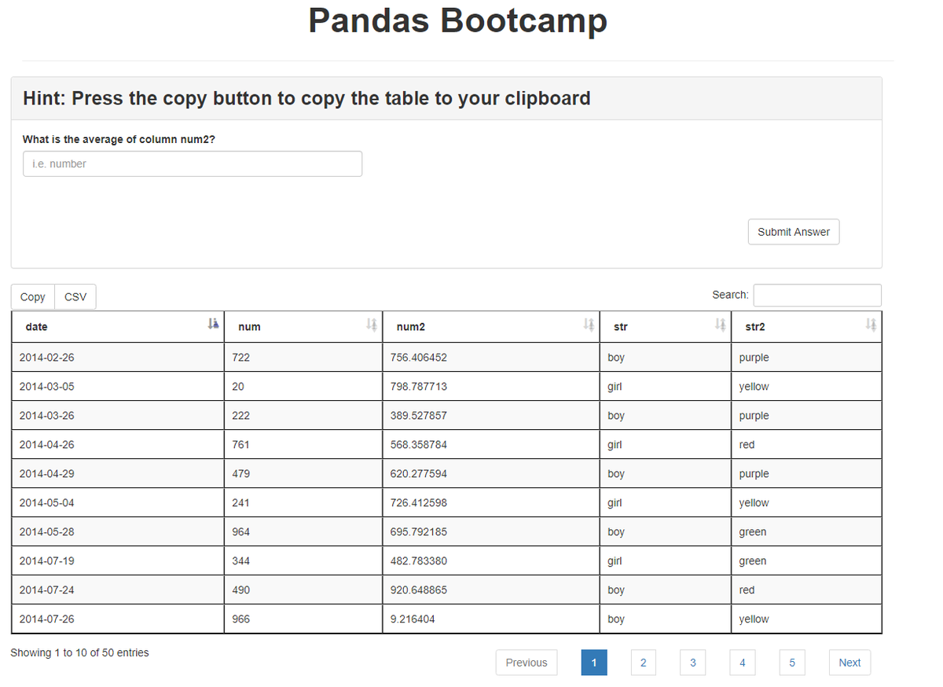
Task: Click into the table Search box
Action: tap(817, 295)
